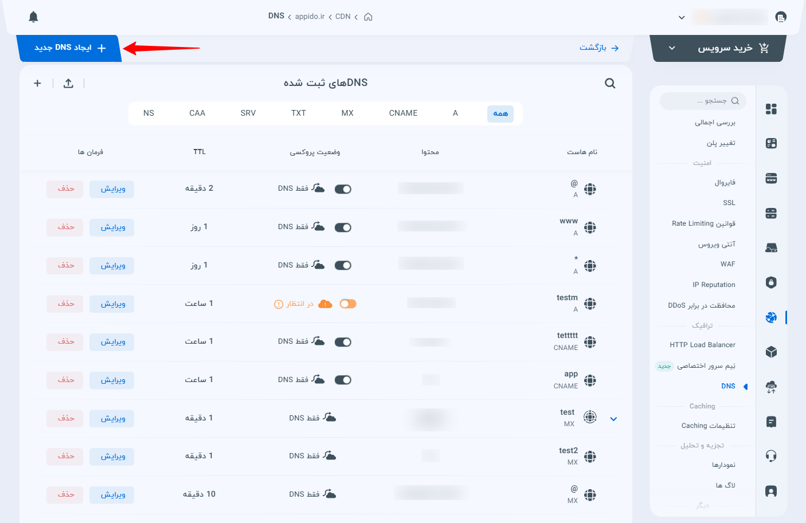Click the globe icon of the app record

pos(590,380)
